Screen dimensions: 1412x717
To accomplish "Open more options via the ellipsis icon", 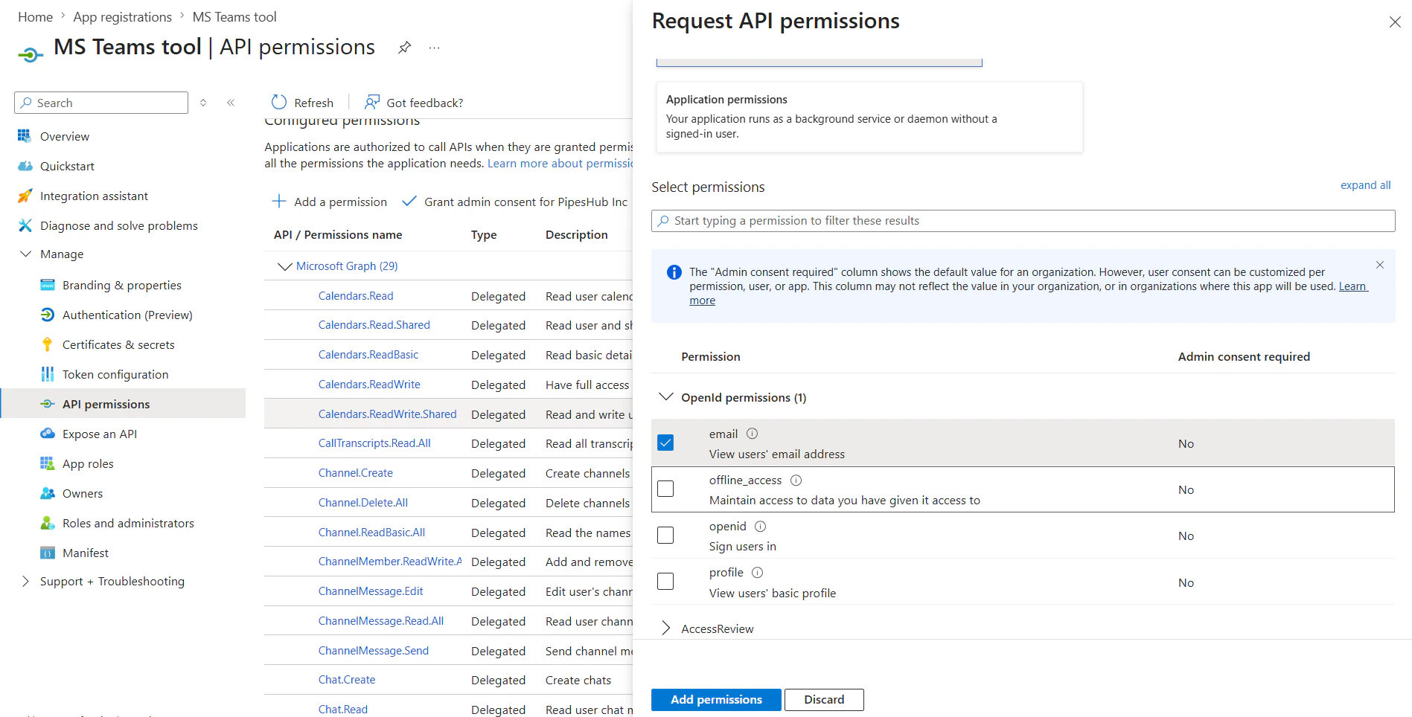I will pyautogui.click(x=434, y=47).
